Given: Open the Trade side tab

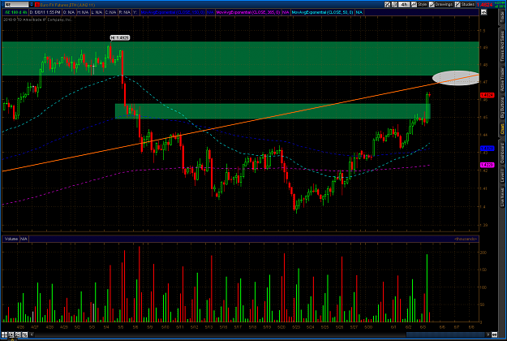Looking at the screenshot, I should coord(502,16).
